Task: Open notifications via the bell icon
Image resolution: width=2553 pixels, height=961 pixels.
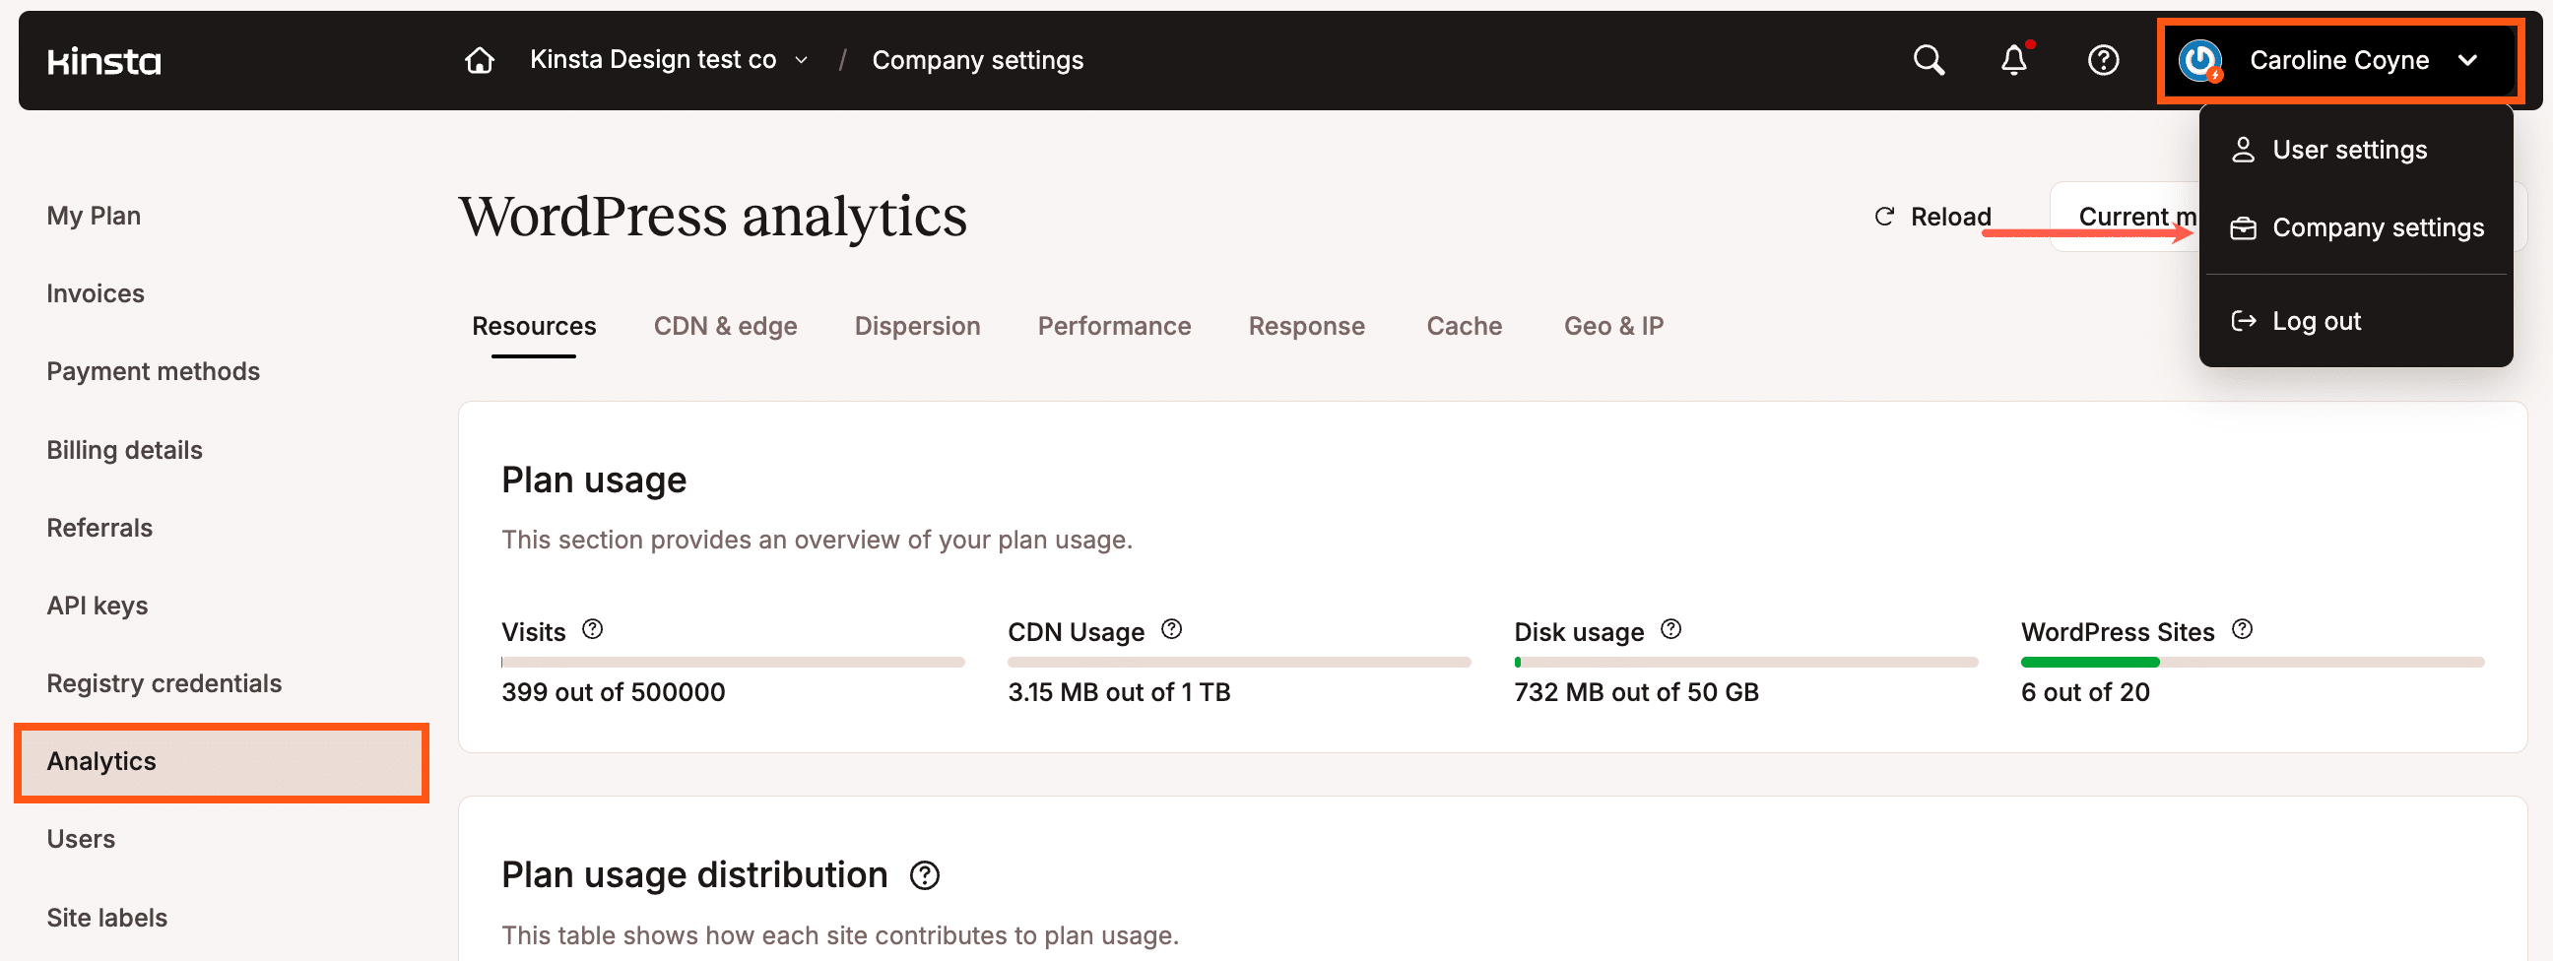Action: pyautogui.click(x=2014, y=59)
